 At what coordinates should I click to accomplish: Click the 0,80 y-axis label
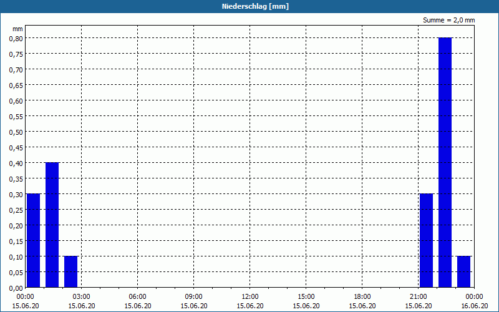(x=16, y=39)
